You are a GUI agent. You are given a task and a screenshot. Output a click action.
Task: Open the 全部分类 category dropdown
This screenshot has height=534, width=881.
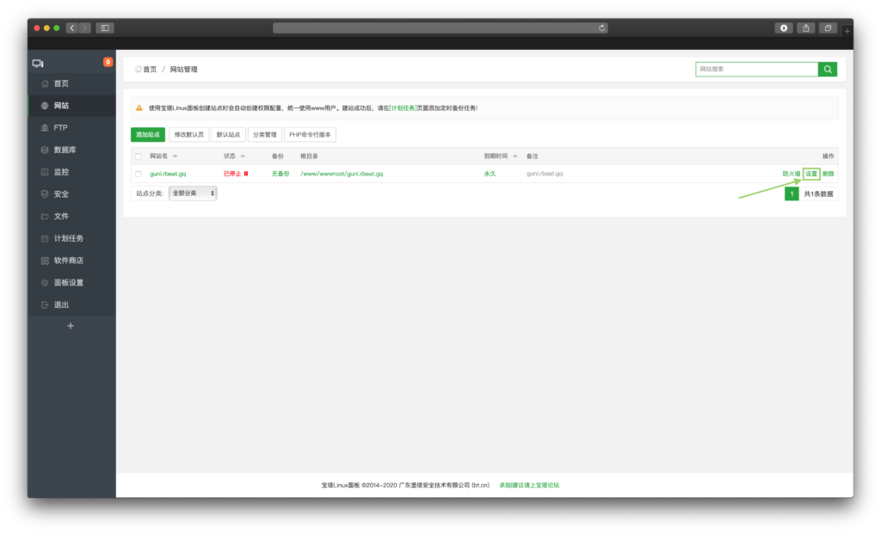point(193,193)
